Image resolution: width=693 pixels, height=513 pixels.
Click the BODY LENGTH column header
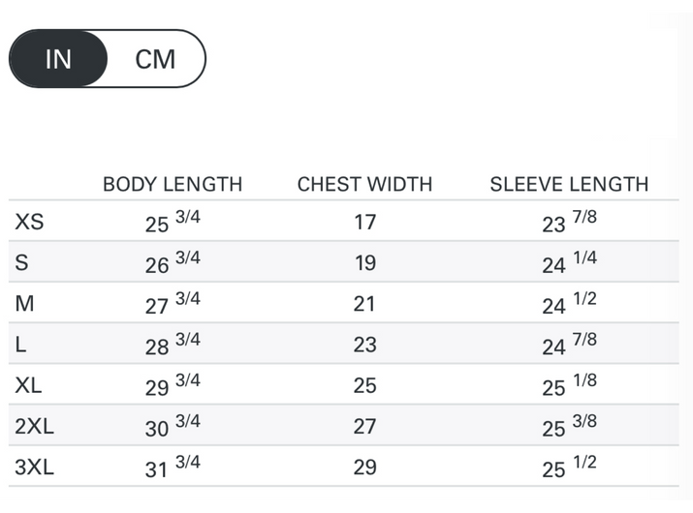coord(173,184)
